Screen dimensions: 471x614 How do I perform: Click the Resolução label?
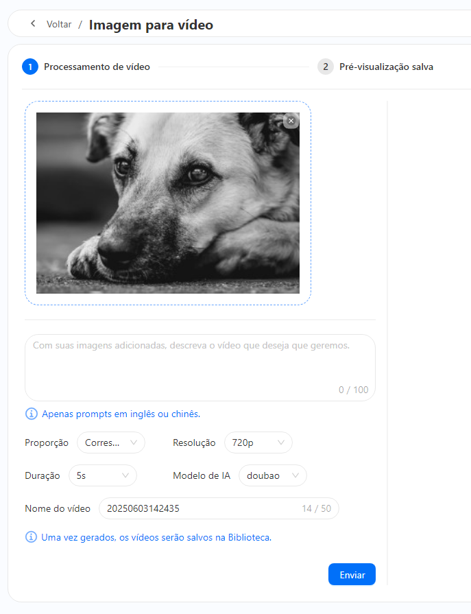click(194, 443)
